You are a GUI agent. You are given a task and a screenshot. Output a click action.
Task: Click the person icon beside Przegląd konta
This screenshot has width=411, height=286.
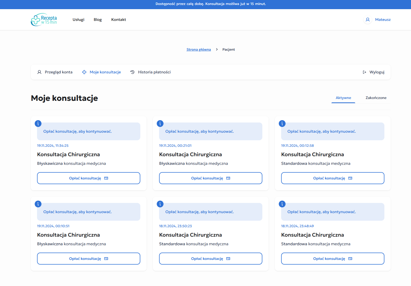[39, 72]
